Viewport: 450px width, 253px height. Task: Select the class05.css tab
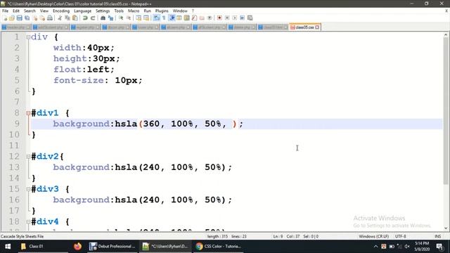tap(304, 27)
